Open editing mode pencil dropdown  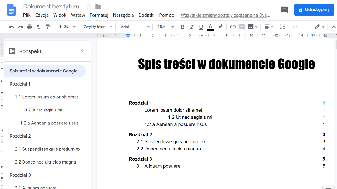320,27
